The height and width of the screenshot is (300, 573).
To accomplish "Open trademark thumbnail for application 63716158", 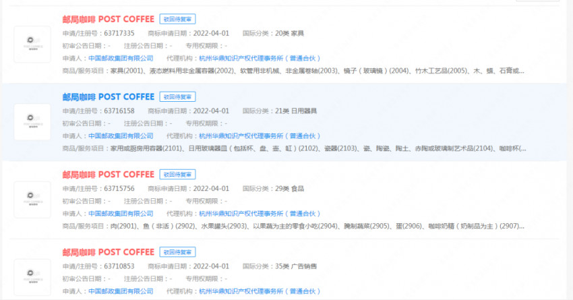I will click(32, 122).
